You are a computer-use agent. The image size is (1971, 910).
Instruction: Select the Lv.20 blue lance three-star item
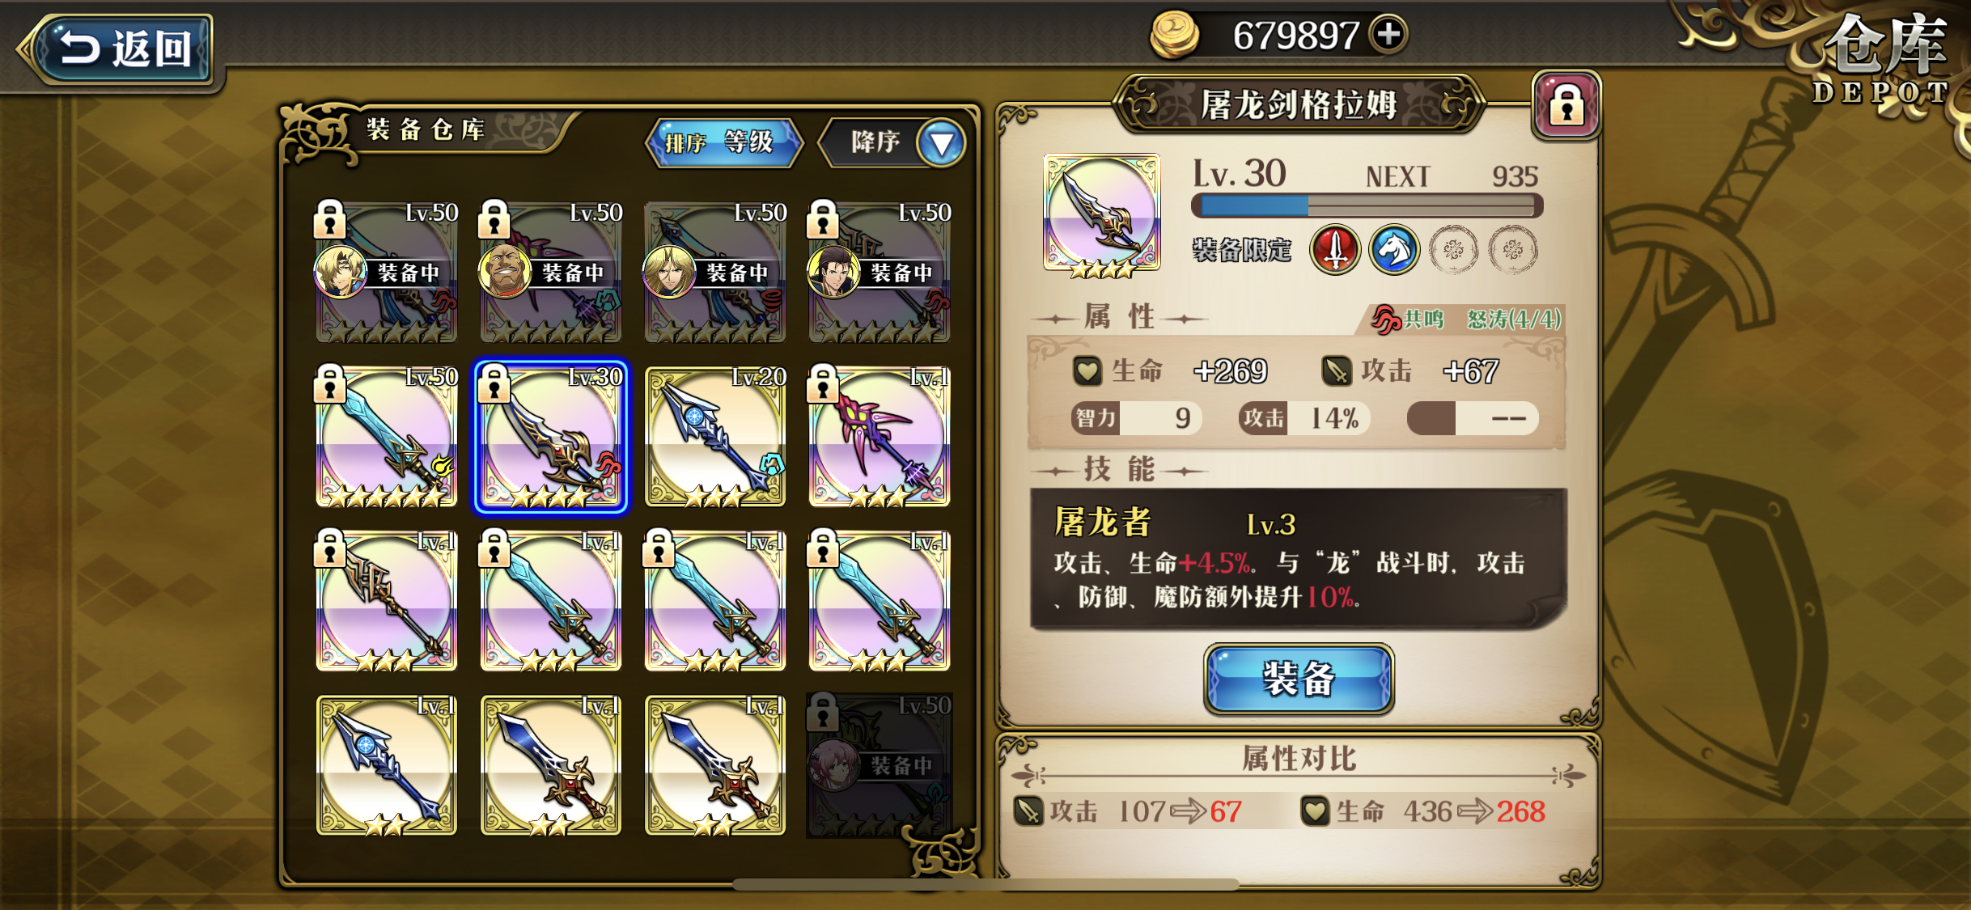point(715,437)
